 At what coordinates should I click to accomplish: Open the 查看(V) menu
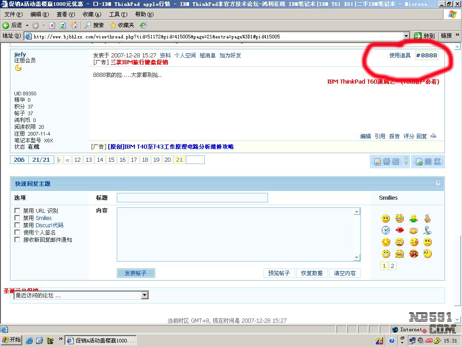pyautogui.click(x=66, y=14)
